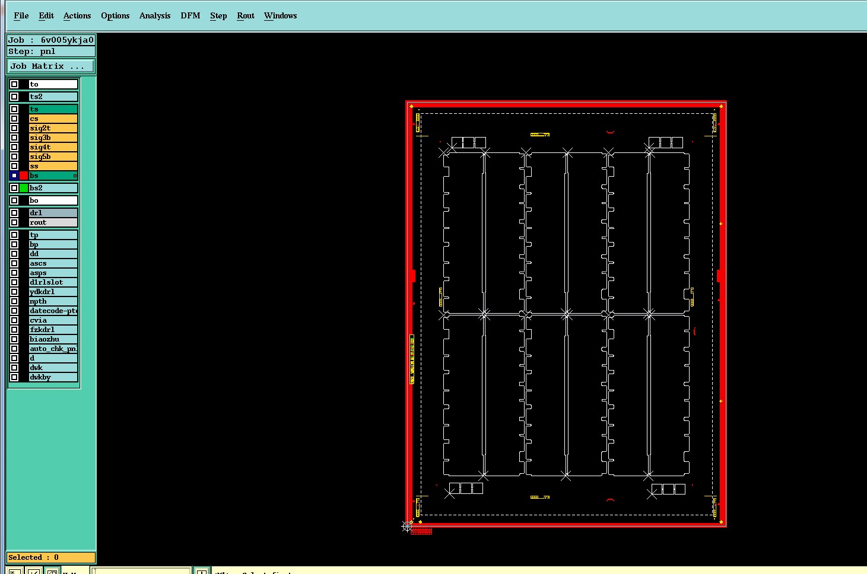Screen dimensions: 867x574
Task: Click the coordinate input field at bottom
Action: point(141,570)
